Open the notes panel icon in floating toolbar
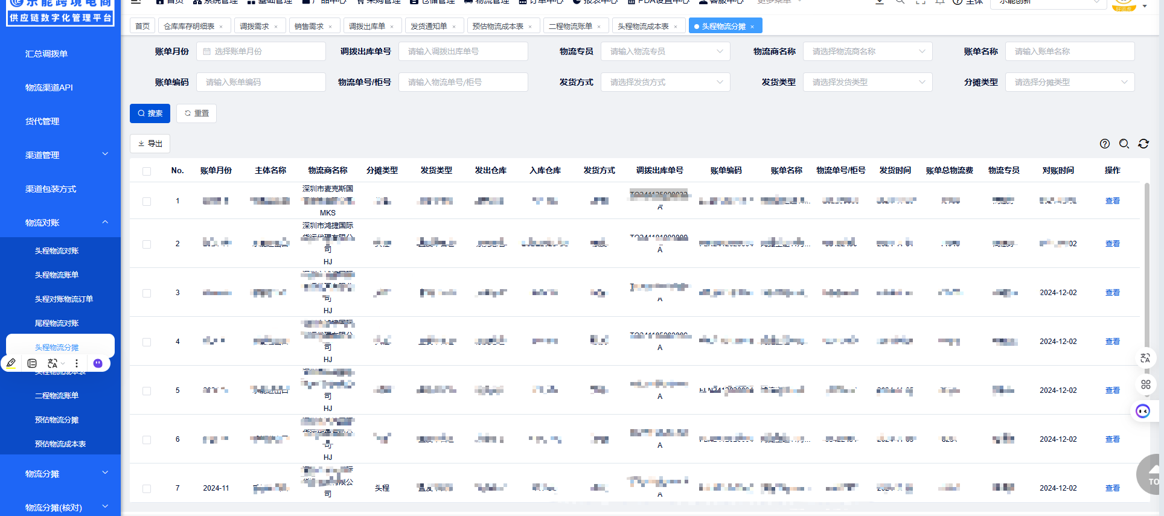 [x=32, y=363]
